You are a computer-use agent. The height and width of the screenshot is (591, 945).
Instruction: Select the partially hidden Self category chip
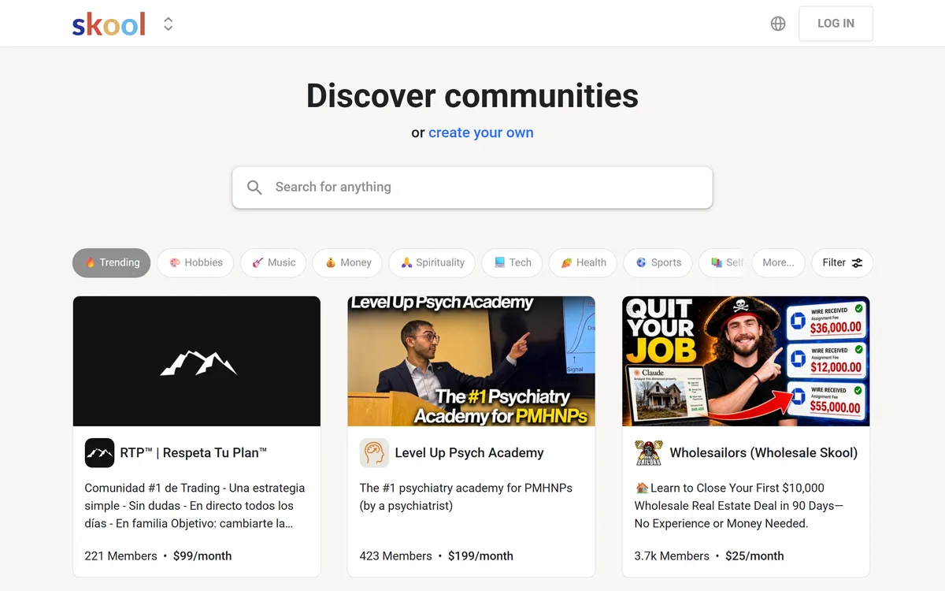[724, 262]
